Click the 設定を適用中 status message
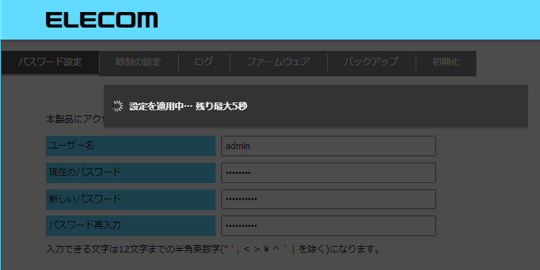This screenshot has height=270, width=540. [189, 107]
